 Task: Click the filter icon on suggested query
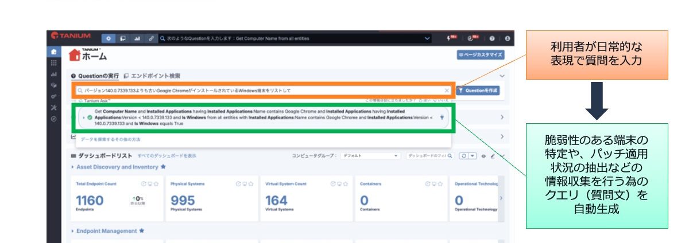(442, 117)
